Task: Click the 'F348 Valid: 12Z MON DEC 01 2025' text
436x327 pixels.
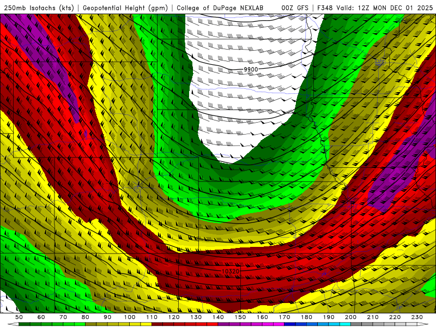Action: coord(375,8)
